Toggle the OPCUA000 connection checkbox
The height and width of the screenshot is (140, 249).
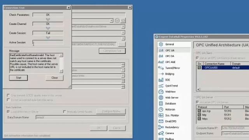[x=199, y=68]
